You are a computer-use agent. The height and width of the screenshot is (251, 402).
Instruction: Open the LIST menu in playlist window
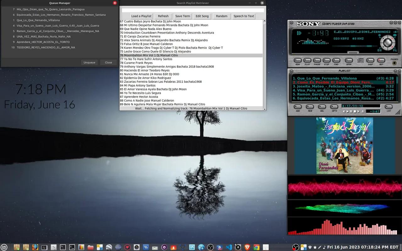[x=389, y=107]
